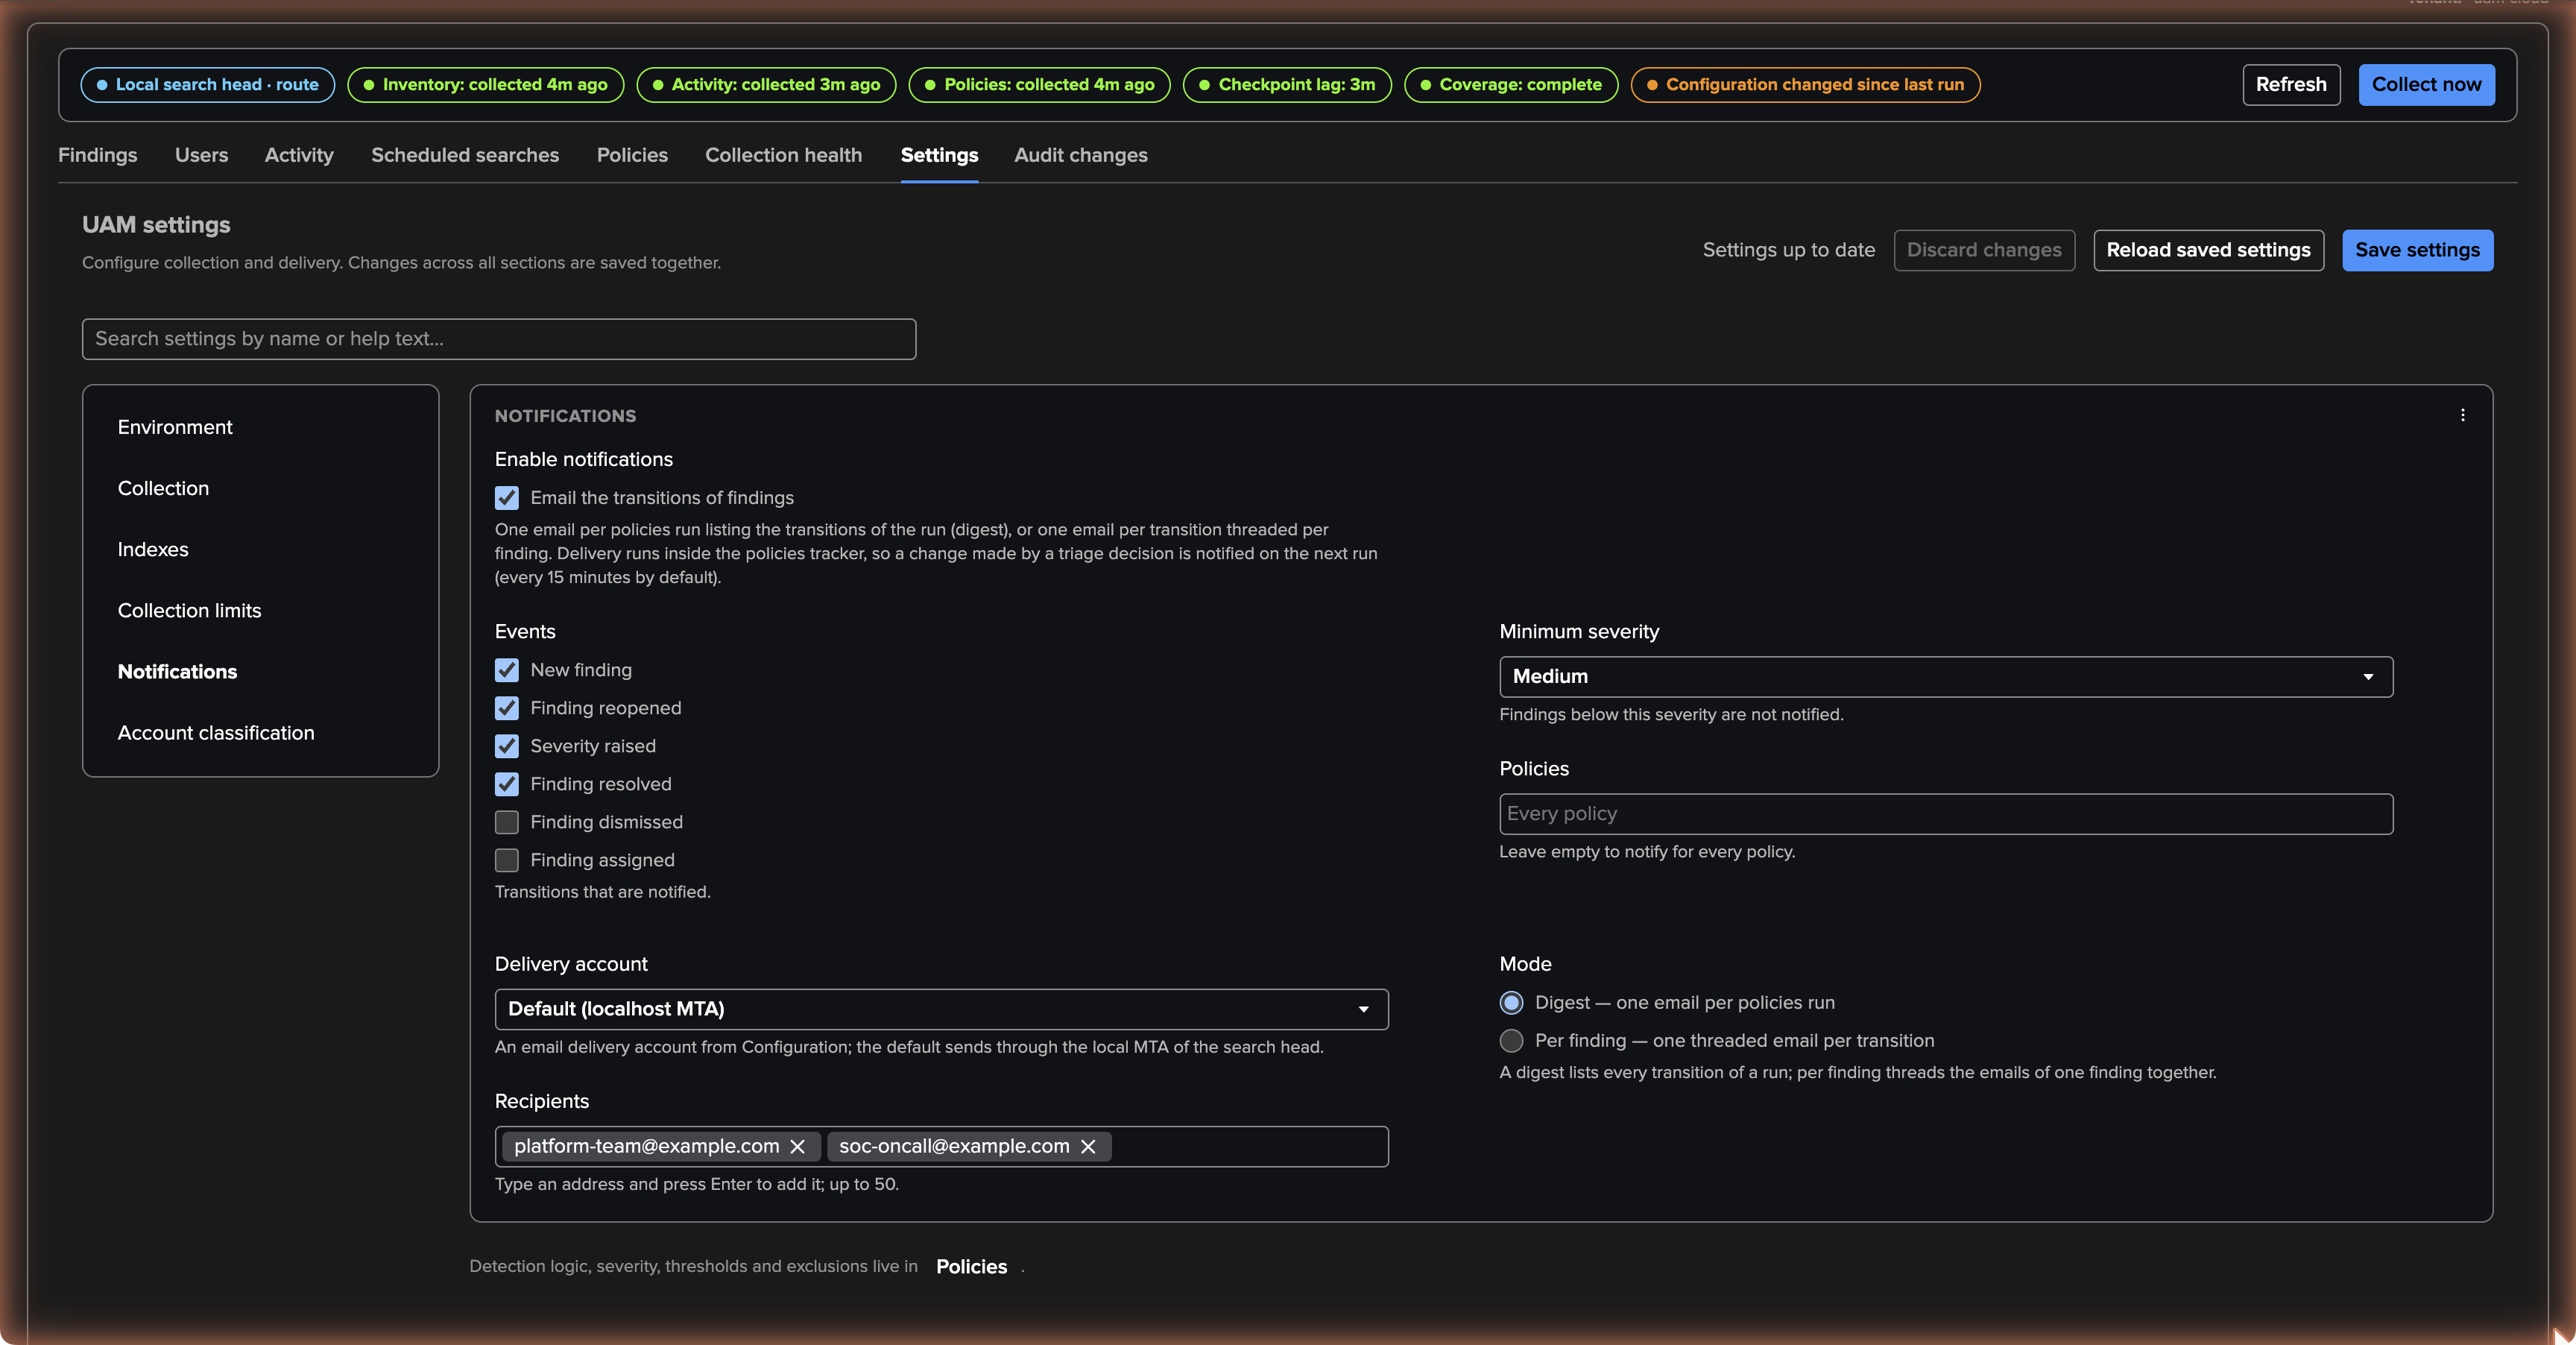Click the Checkpoint lag 3m pill

click(x=1287, y=84)
